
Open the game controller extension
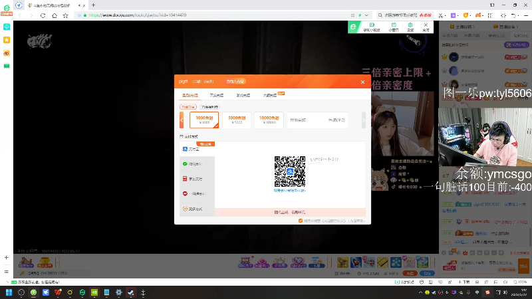[x=478, y=15]
